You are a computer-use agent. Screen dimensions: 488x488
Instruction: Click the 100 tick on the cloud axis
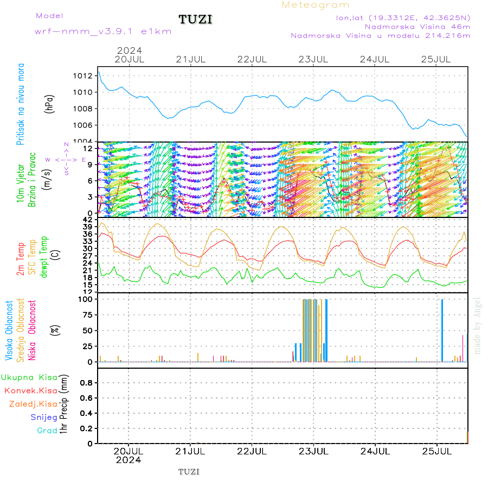coord(85,299)
